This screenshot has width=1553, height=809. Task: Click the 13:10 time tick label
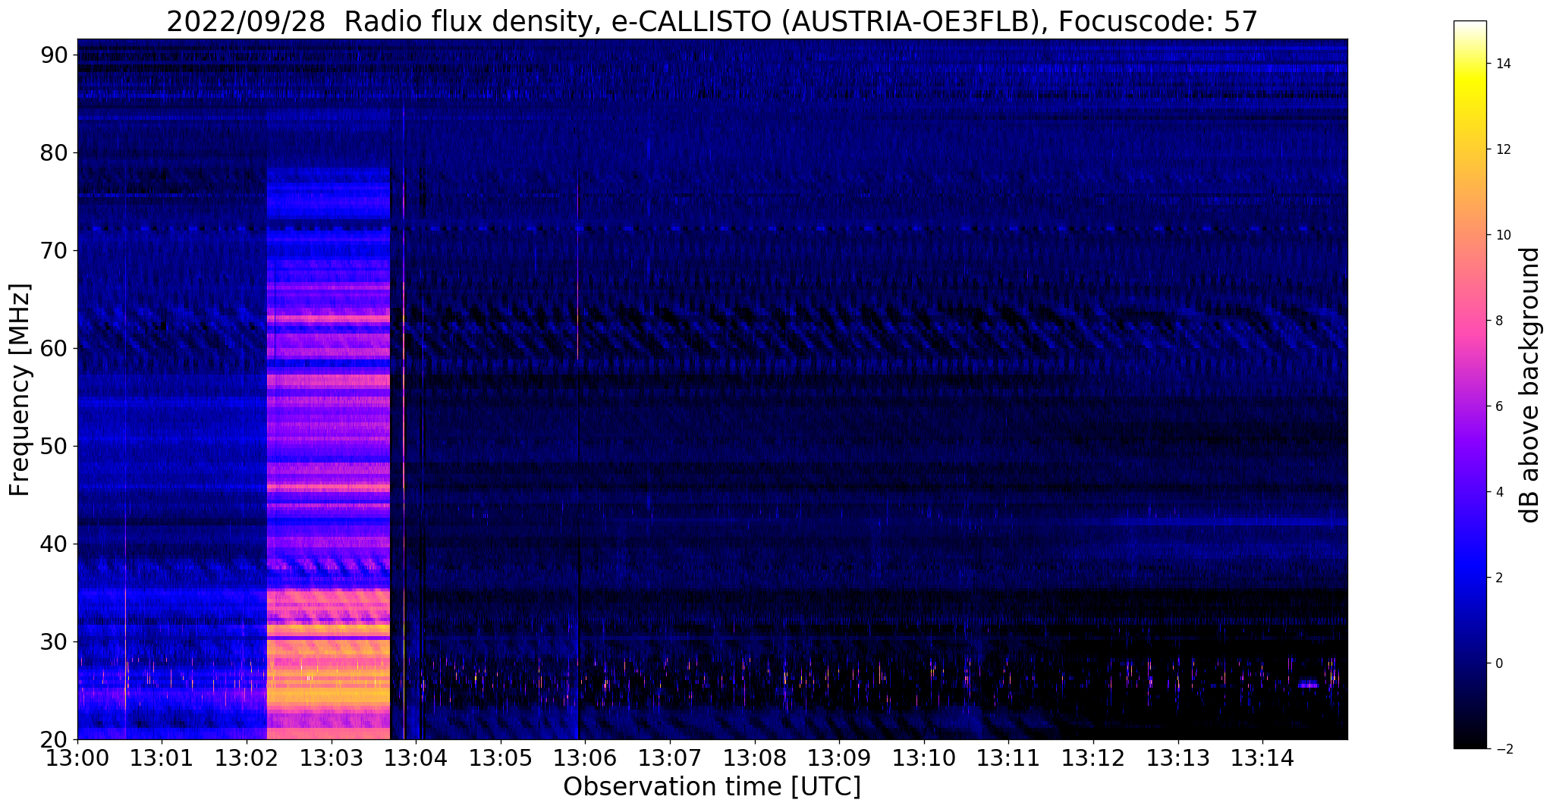[x=924, y=757]
